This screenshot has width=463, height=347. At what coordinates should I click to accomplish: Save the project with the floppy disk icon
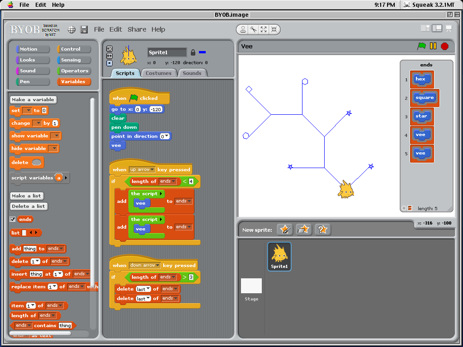[x=85, y=29]
